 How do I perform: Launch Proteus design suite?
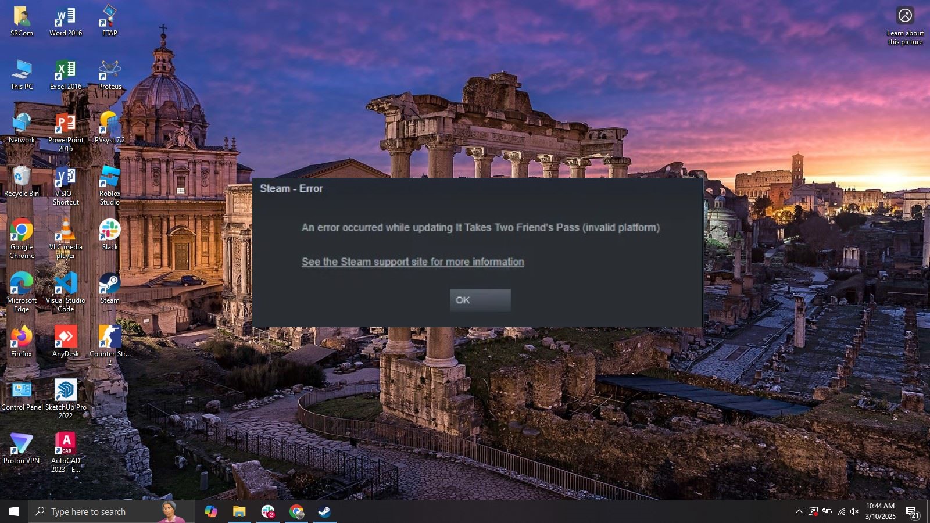pos(109,71)
